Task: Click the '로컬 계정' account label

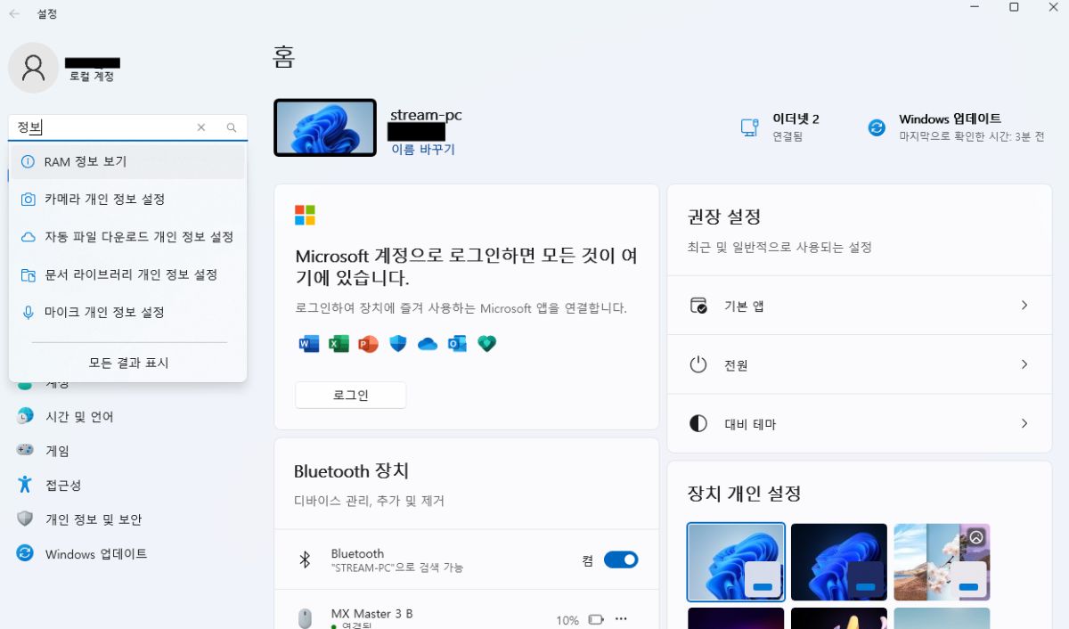Action: coord(92,77)
